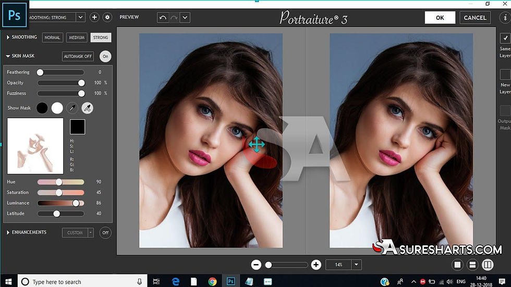Click the add preset plus icon
This screenshot has width=511, height=287.
pyautogui.click(x=94, y=17)
